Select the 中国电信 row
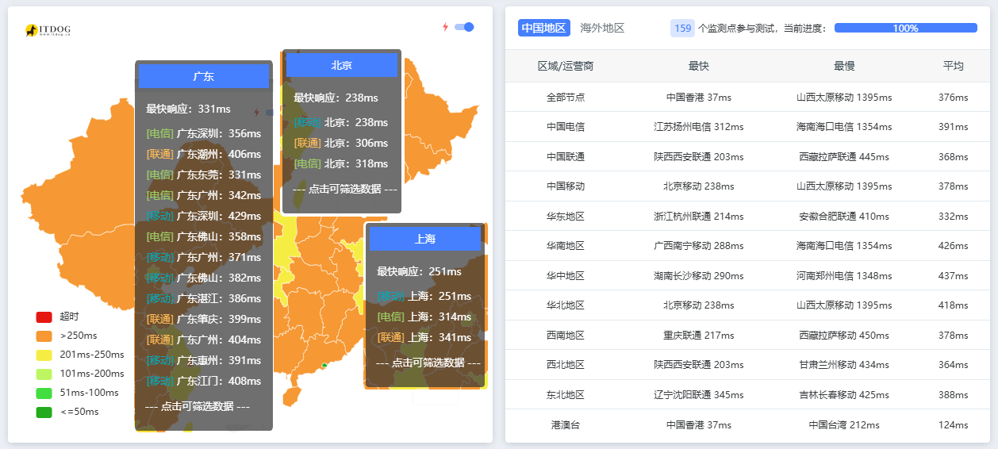Screen dimensions: 998x449 pyautogui.click(x=747, y=127)
